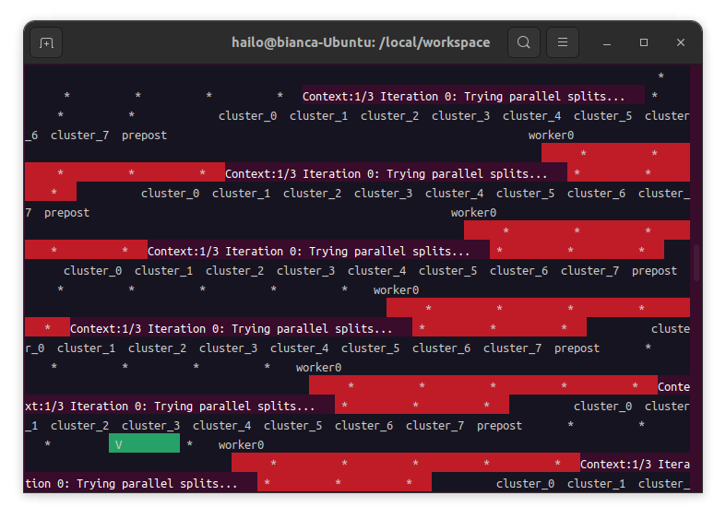
Task: Click worker0 next to the green V block
Action: (241, 445)
